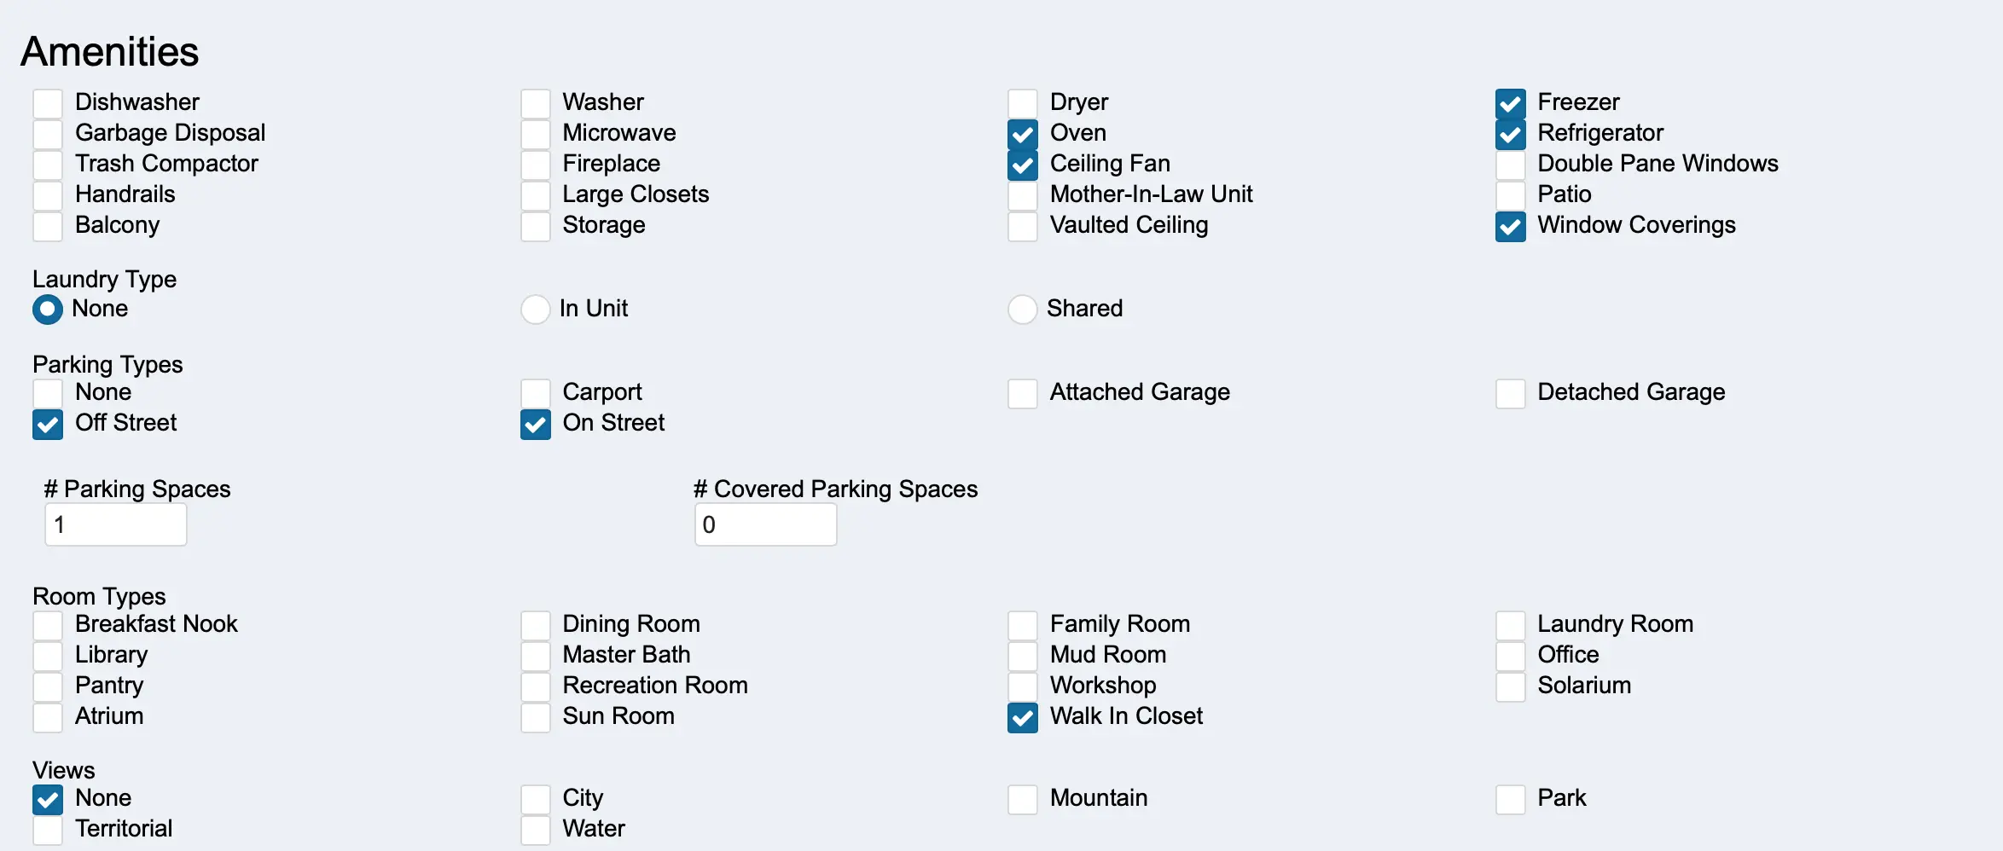
Task: Focus the # Covered Parking Spaces input
Action: pyautogui.click(x=765, y=524)
